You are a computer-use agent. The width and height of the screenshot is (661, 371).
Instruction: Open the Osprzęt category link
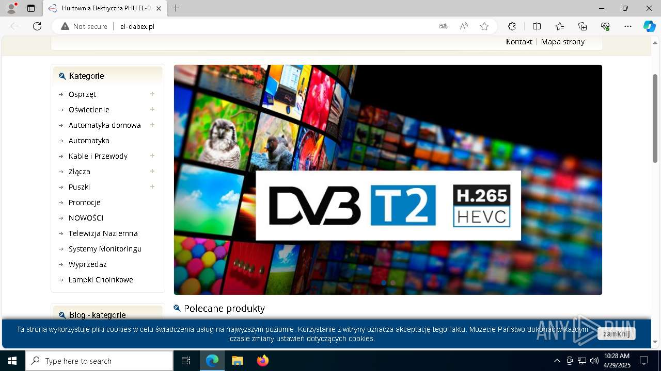pyautogui.click(x=82, y=94)
